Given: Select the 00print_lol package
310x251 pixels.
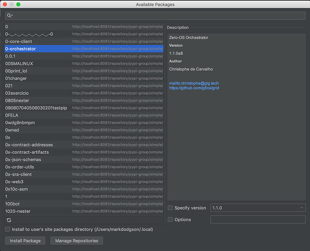Looking at the screenshot, I should 84,71.
